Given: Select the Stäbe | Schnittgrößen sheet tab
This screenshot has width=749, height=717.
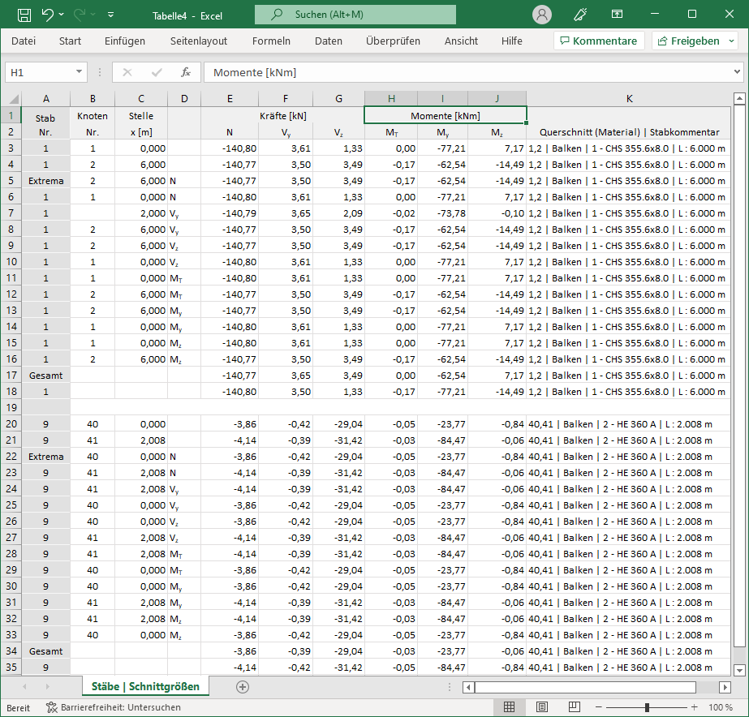Looking at the screenshot, I should point(144,685).
